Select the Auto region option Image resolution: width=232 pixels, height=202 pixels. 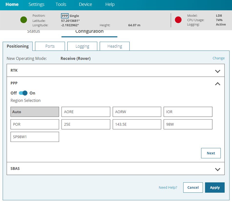35,112
